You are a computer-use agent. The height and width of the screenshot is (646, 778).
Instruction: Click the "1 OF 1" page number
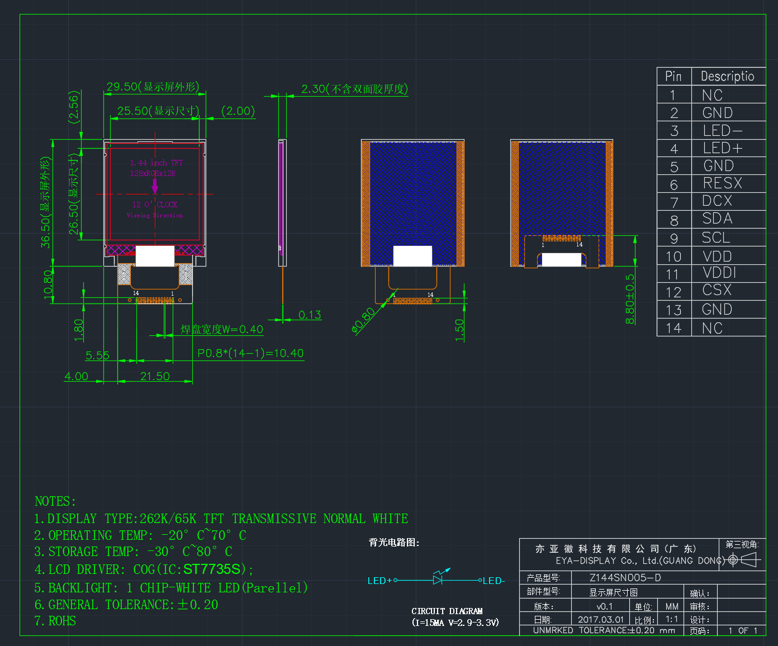point(743,630)
